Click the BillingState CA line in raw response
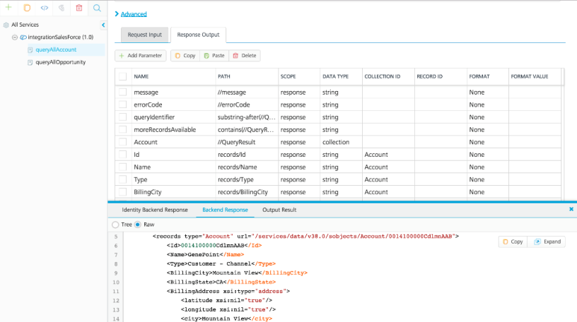 tap(221, 282)
